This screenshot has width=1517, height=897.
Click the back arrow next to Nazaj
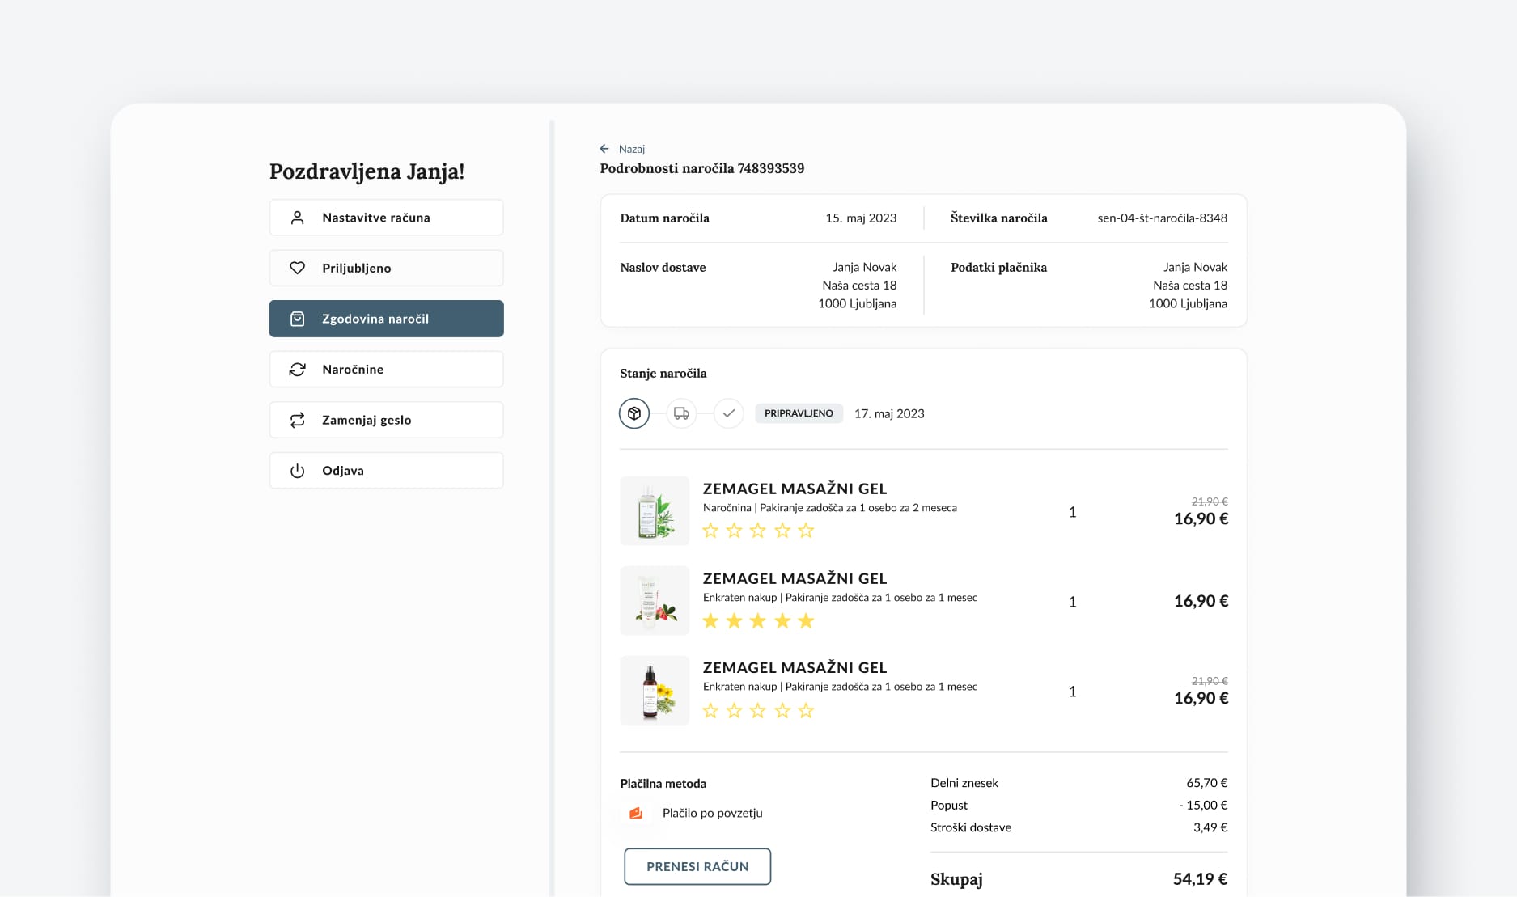click(x=604, y=148)
